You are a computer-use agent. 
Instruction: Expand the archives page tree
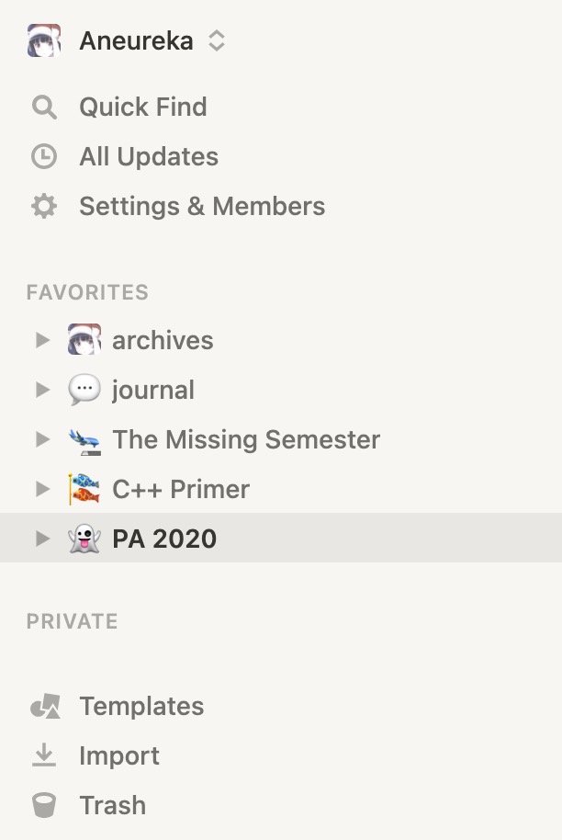tap(41, 340)
